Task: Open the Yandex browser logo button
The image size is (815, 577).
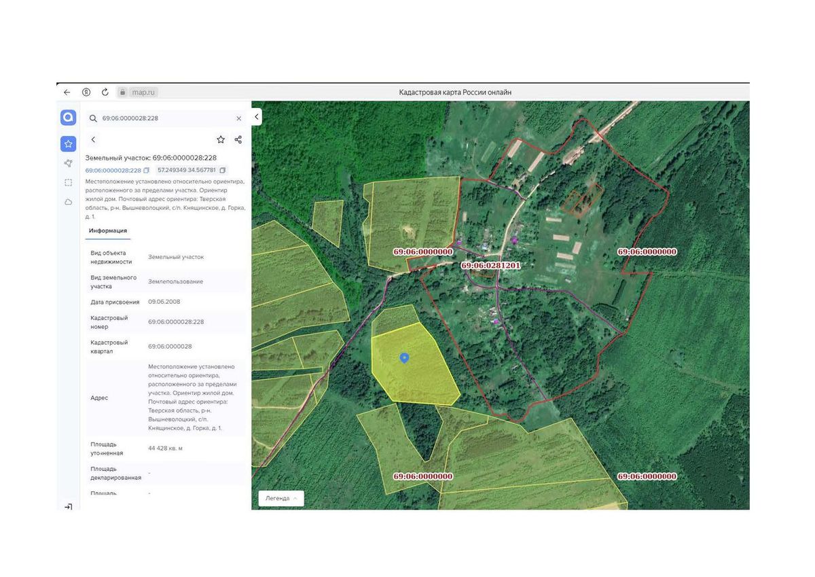Action: 86,92
